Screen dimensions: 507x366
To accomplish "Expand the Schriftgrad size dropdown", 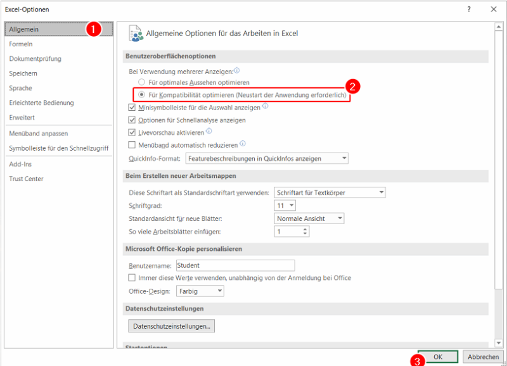I will 285,205.
